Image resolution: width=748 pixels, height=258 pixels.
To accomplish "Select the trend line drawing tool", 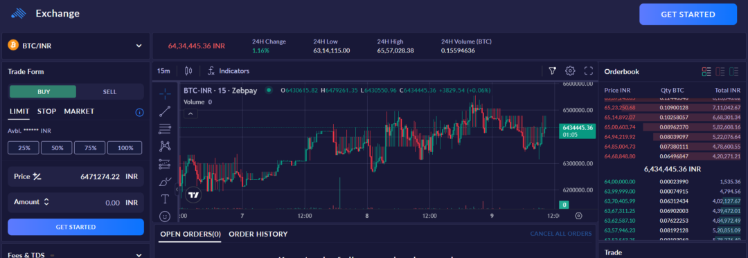I will [x=165, y=111].
